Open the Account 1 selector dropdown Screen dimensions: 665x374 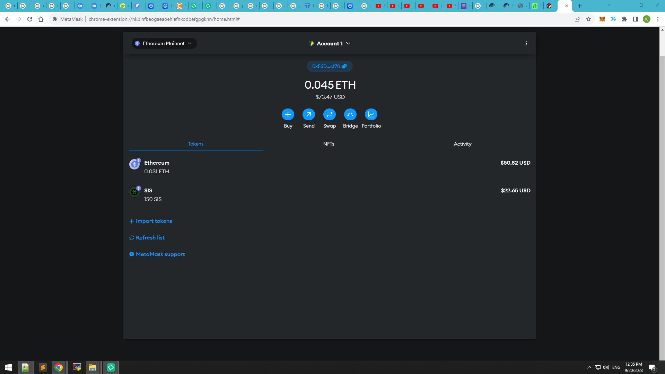(330, 43)
